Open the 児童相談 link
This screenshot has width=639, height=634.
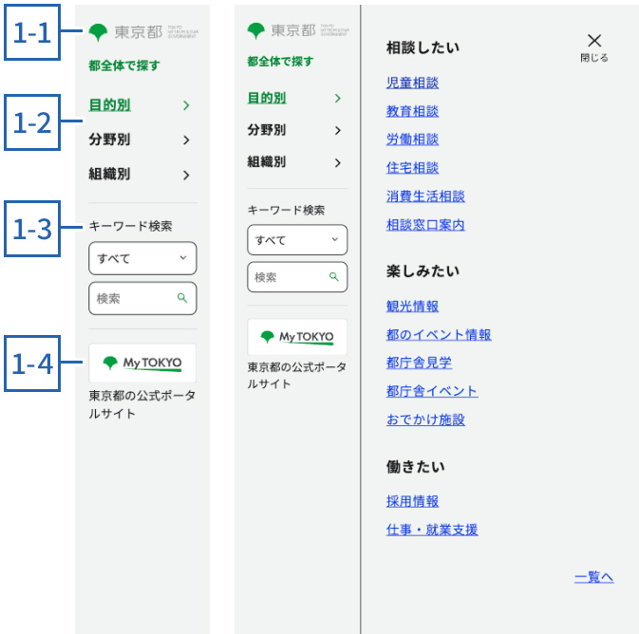(412, 84)
